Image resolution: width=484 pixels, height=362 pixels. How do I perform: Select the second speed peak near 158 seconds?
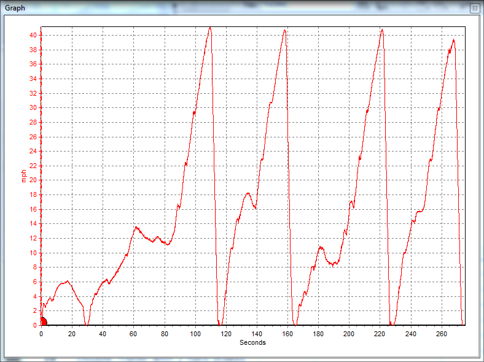click(x=284, y=30)
